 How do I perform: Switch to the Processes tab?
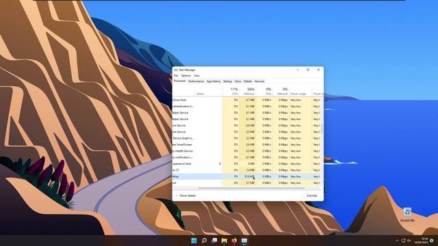(179, 81)
